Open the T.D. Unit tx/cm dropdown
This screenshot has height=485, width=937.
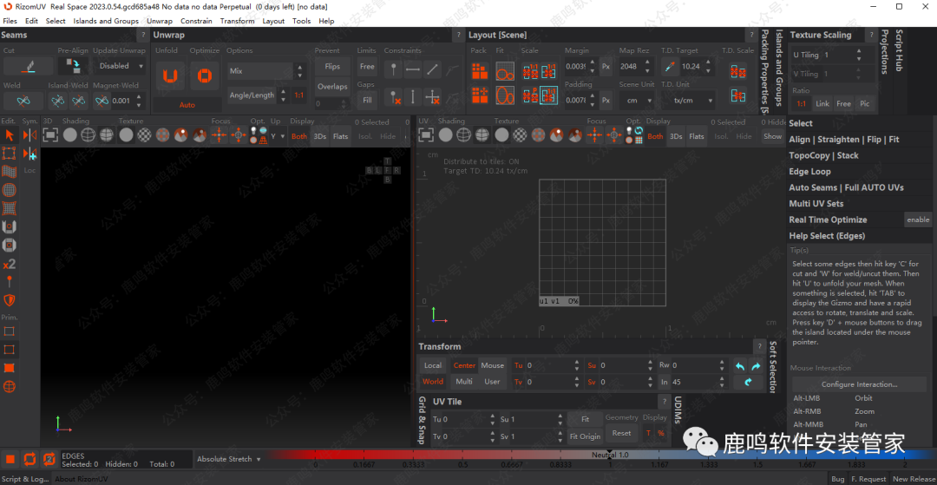tap(688, 100)
